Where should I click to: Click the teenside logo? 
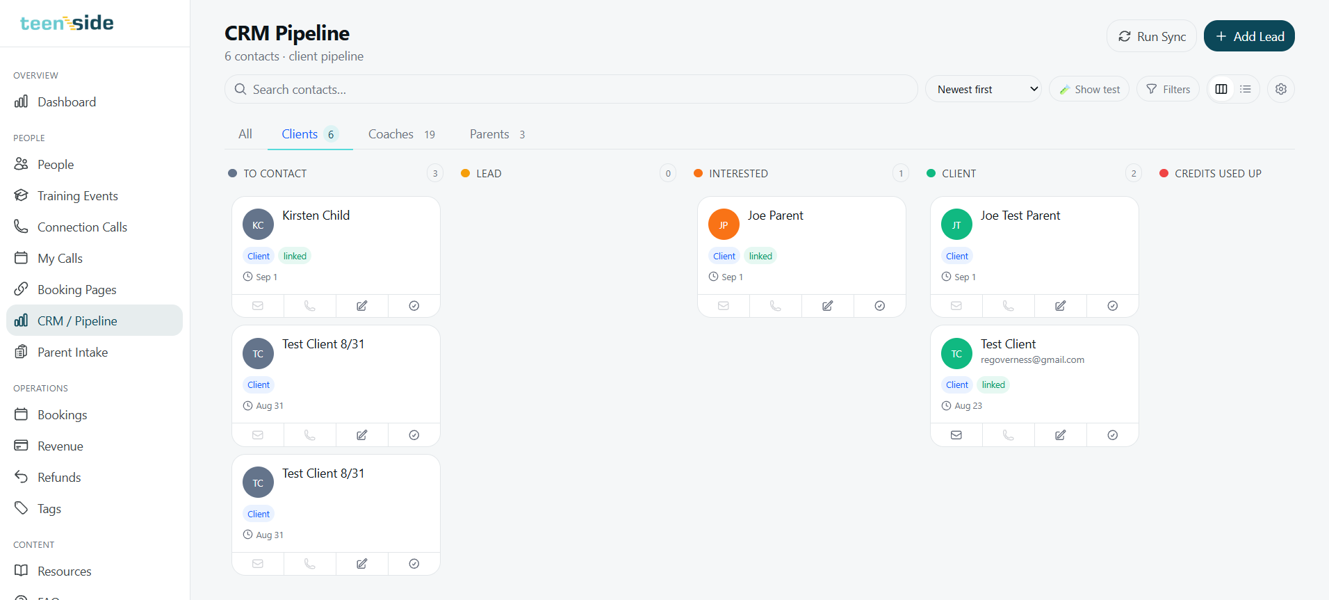[67, 23]
